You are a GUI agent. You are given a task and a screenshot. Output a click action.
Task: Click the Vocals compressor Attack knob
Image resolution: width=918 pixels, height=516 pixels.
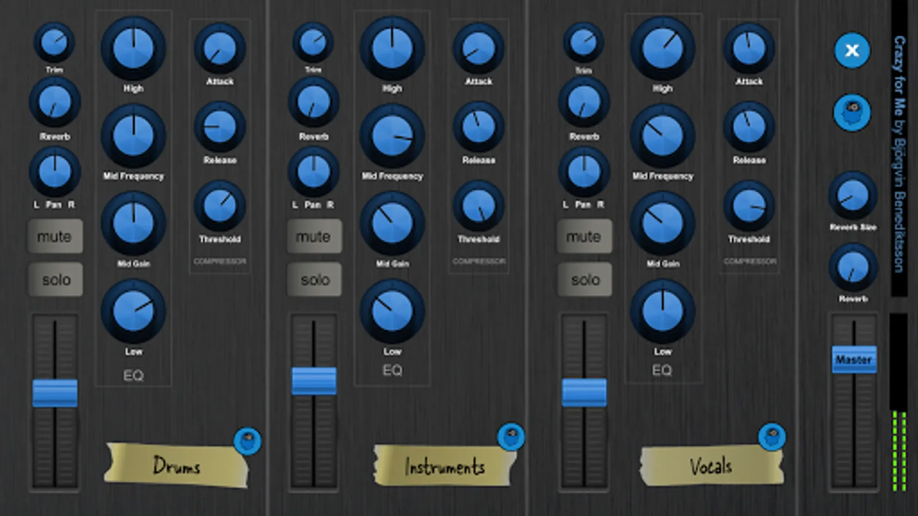tap(749, 49)
